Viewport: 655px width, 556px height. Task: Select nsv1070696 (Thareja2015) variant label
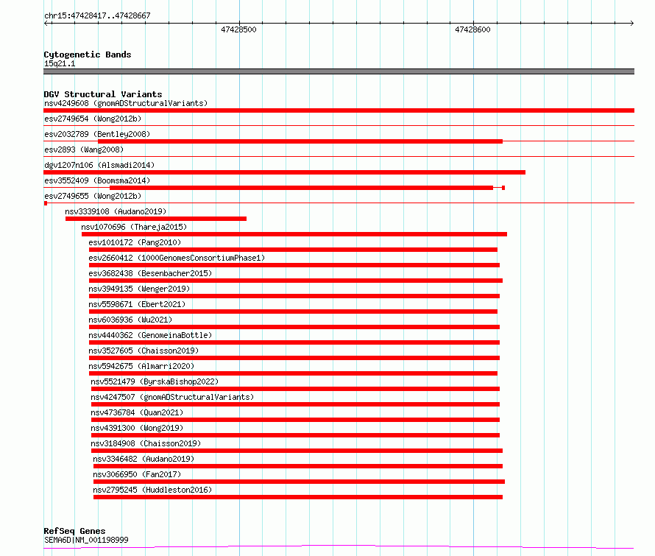pyautogui.click(x=134, y=227)
